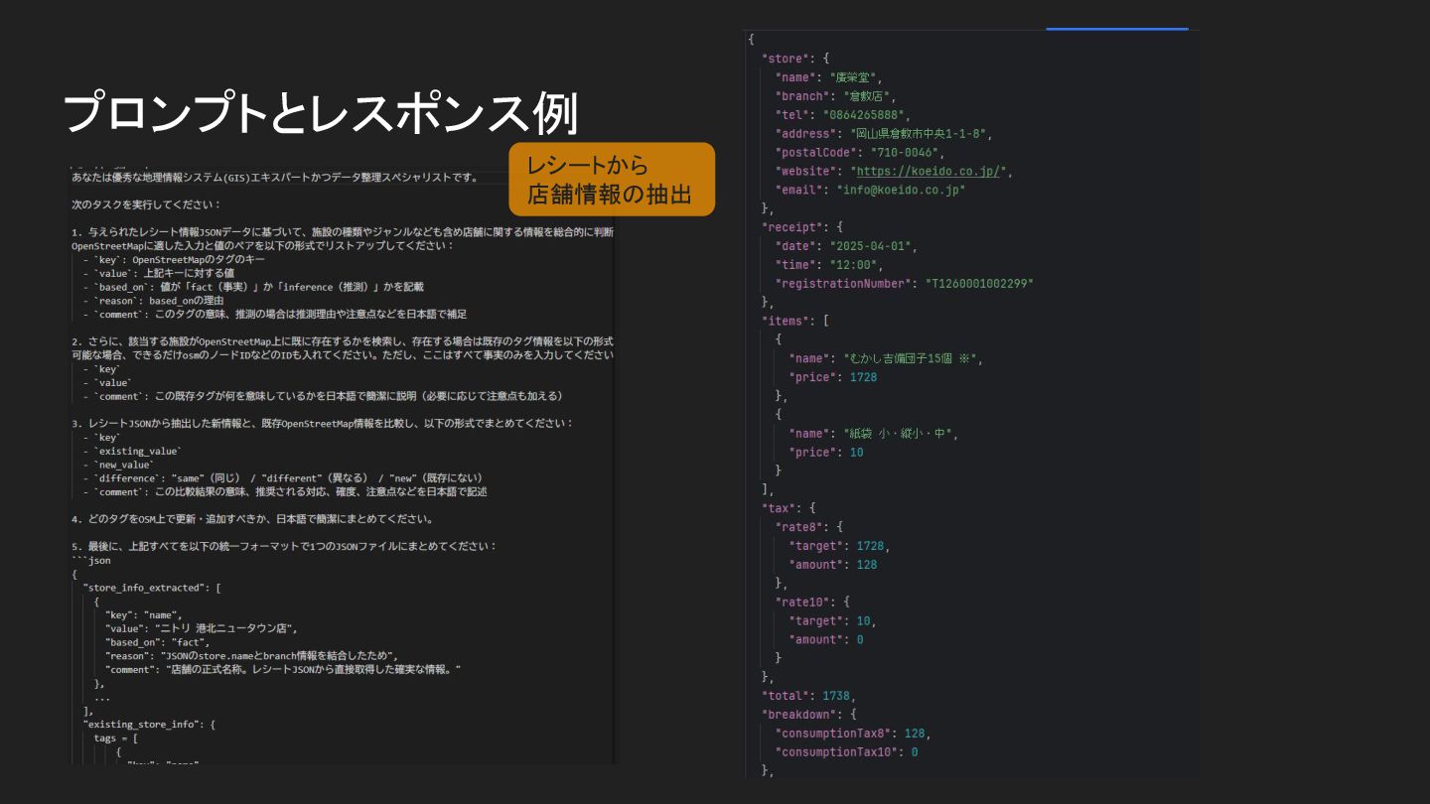The image size is (1430, 804).
Task: Click the "items": [ line
Action: (794, 321)
